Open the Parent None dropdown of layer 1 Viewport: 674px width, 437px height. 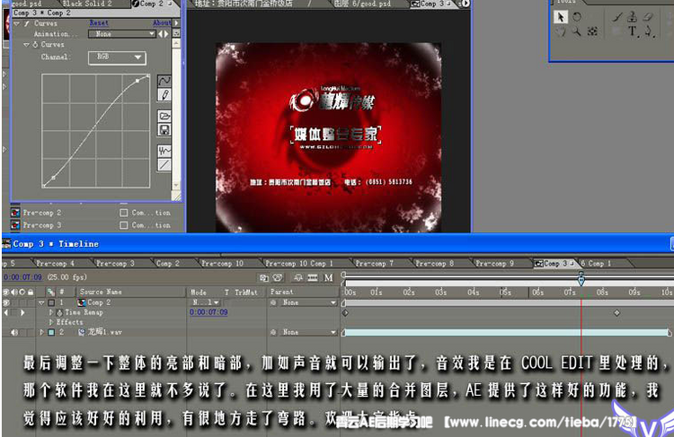click(308, 302)
